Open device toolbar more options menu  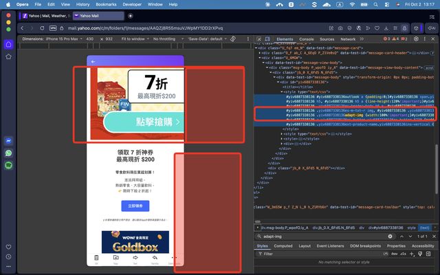[x=247, y=38]
